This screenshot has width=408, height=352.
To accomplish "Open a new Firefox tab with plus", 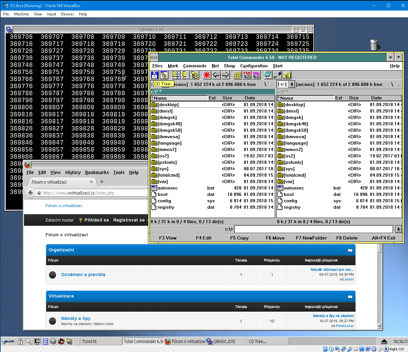I will tap(102, 182).
